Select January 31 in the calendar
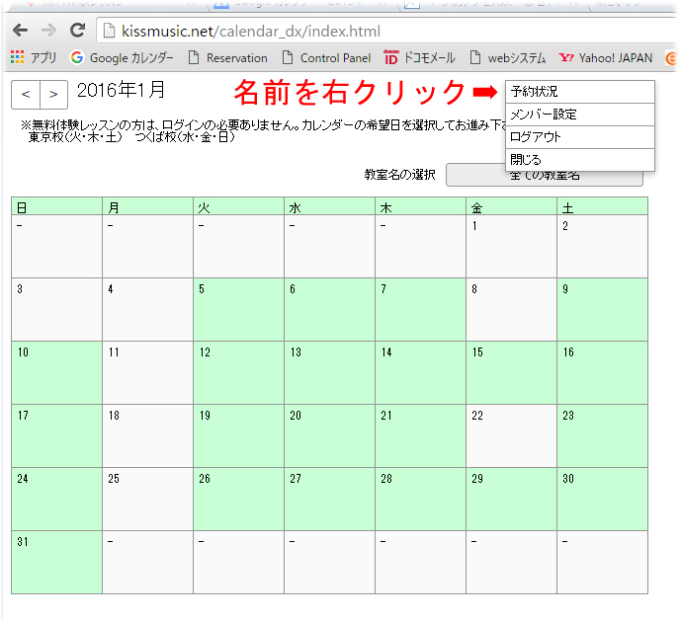This screenshot has width=680, height=623. pyautogui.click(x=56, y=563)
